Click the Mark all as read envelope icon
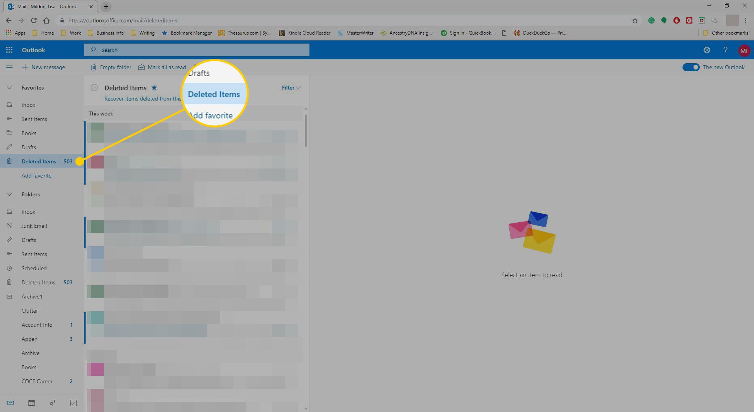754x412 pixels. (141, 67)
